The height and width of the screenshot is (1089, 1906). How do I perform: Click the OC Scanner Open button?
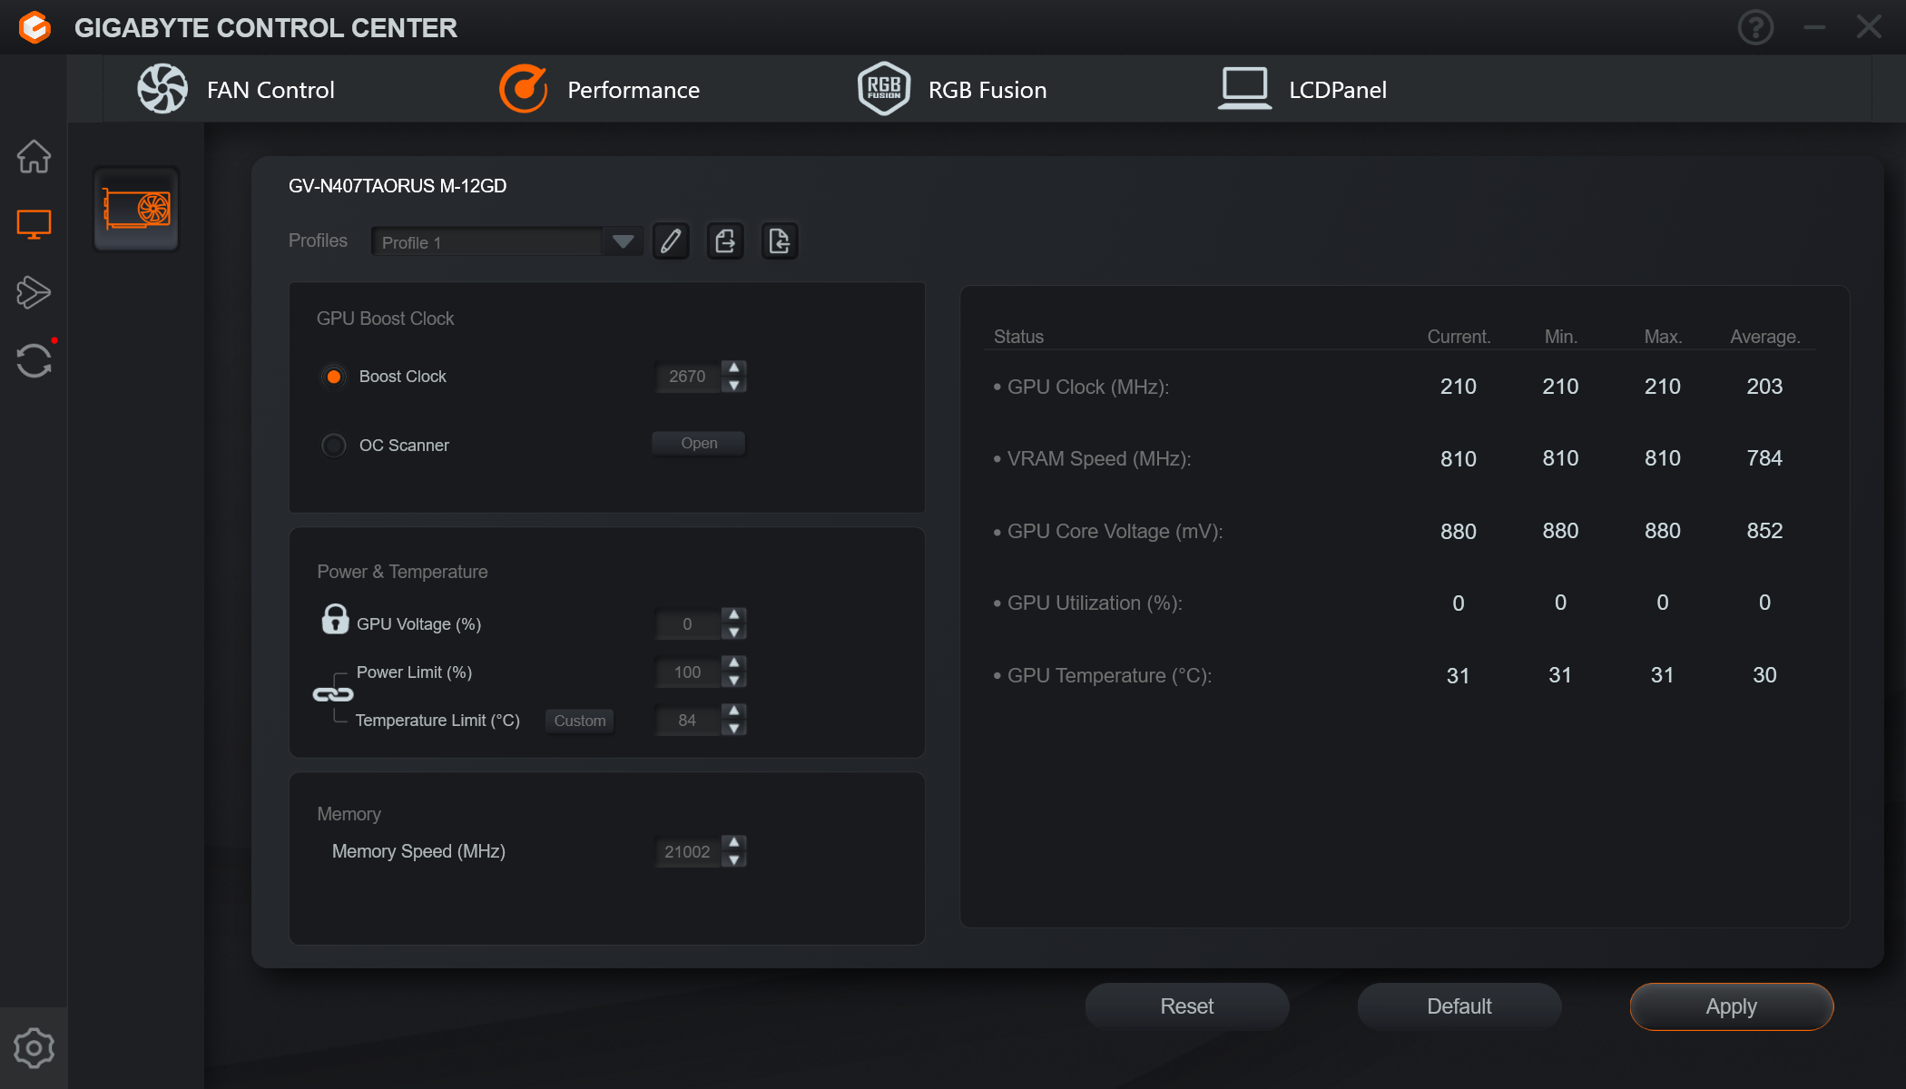pos(698,443)
